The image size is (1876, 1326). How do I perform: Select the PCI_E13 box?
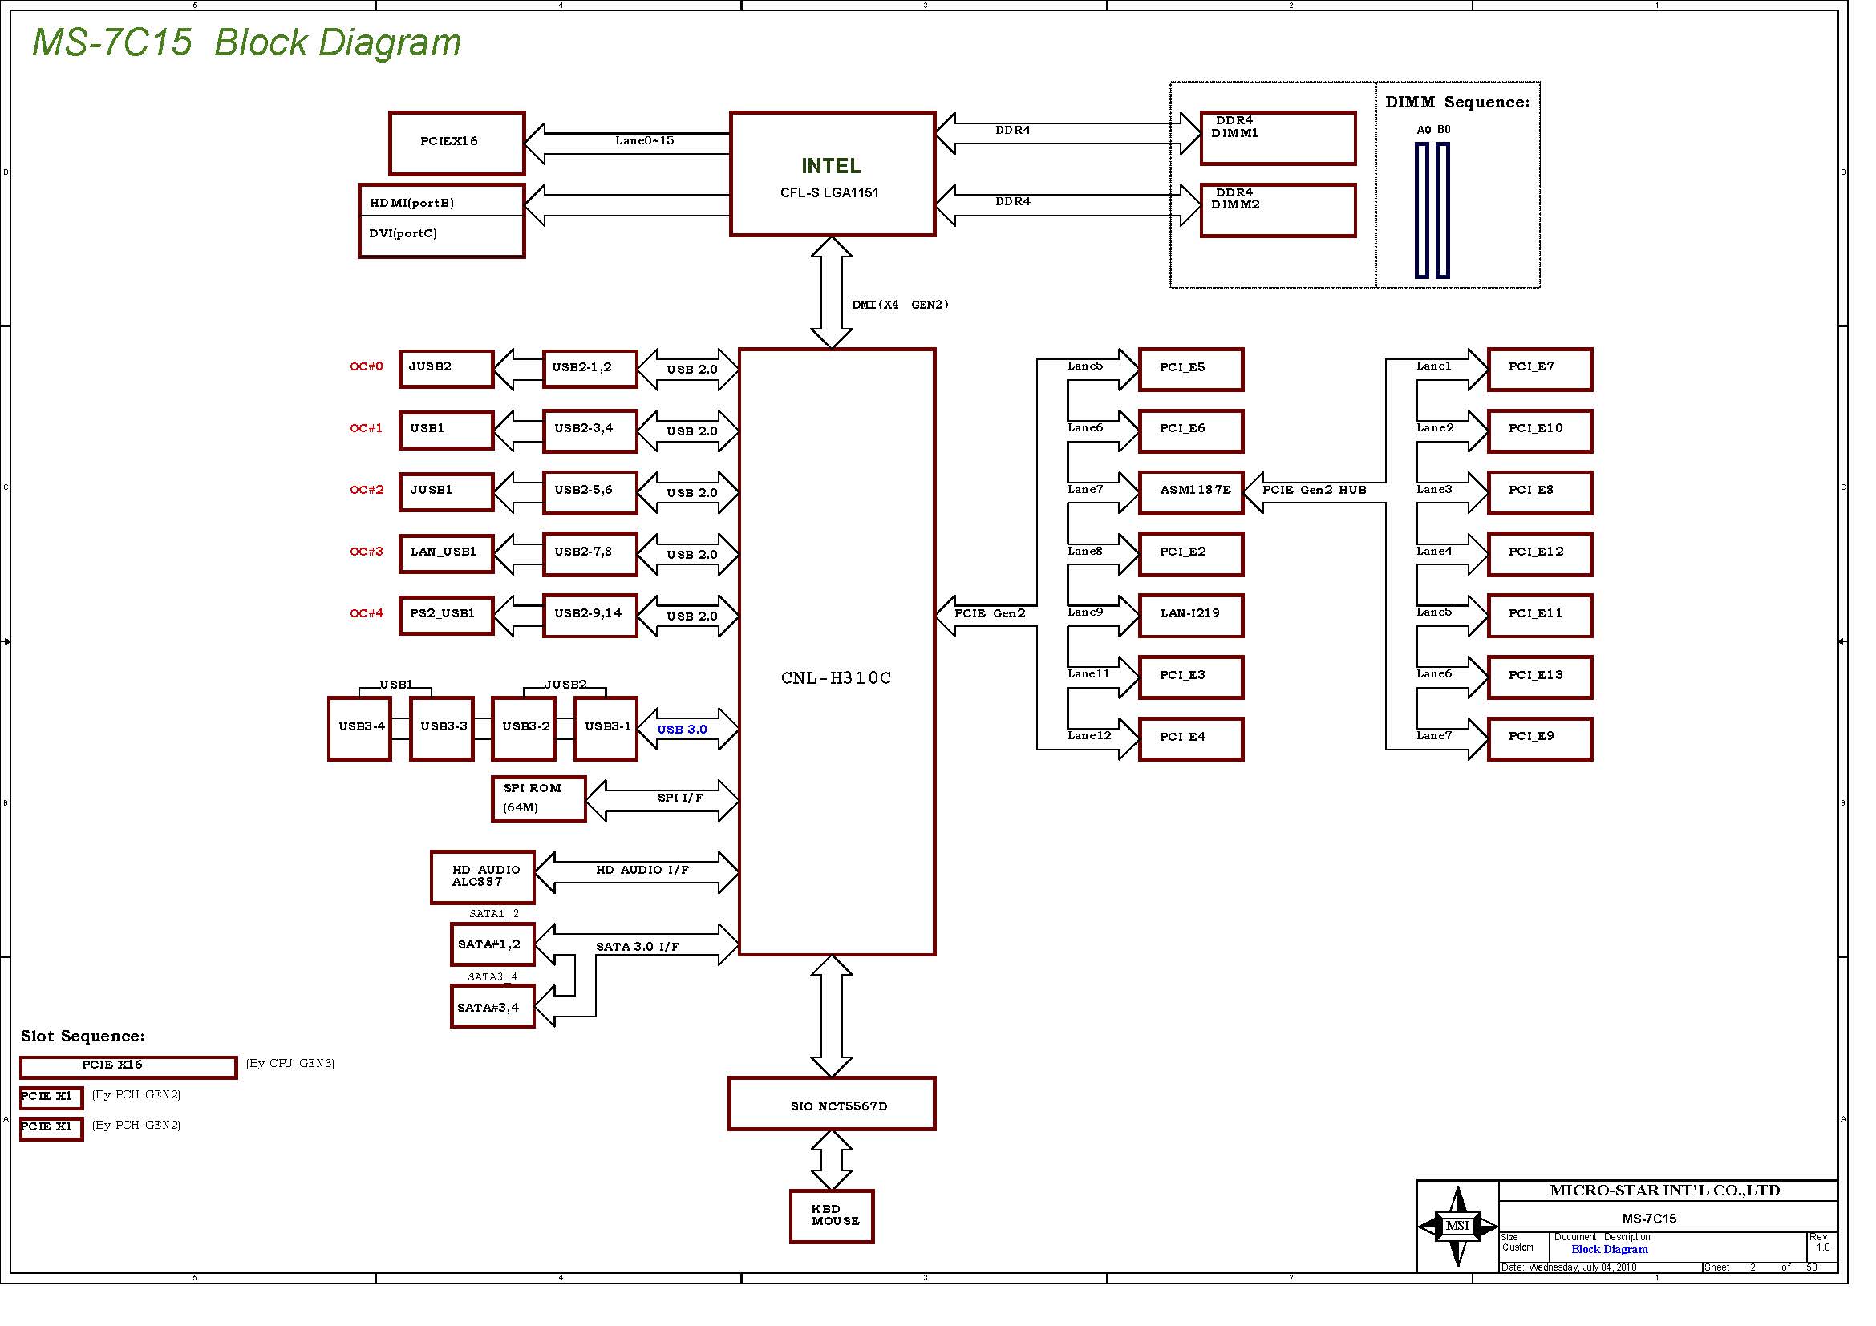click(1539, 676)
